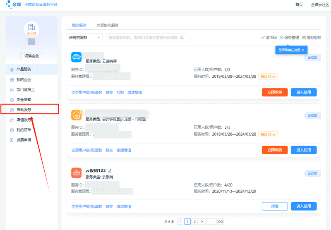Click the 自助服务 target icon
The height and width of the screenshot is (230, 331).
point(12,110)
